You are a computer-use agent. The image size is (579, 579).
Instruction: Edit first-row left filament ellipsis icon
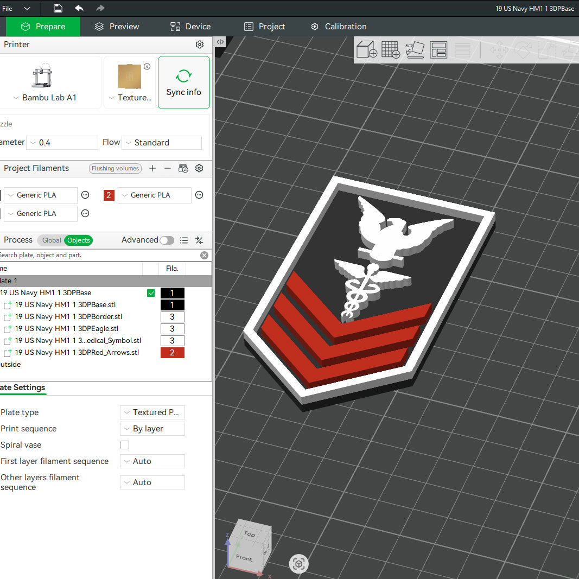(85, 195)
